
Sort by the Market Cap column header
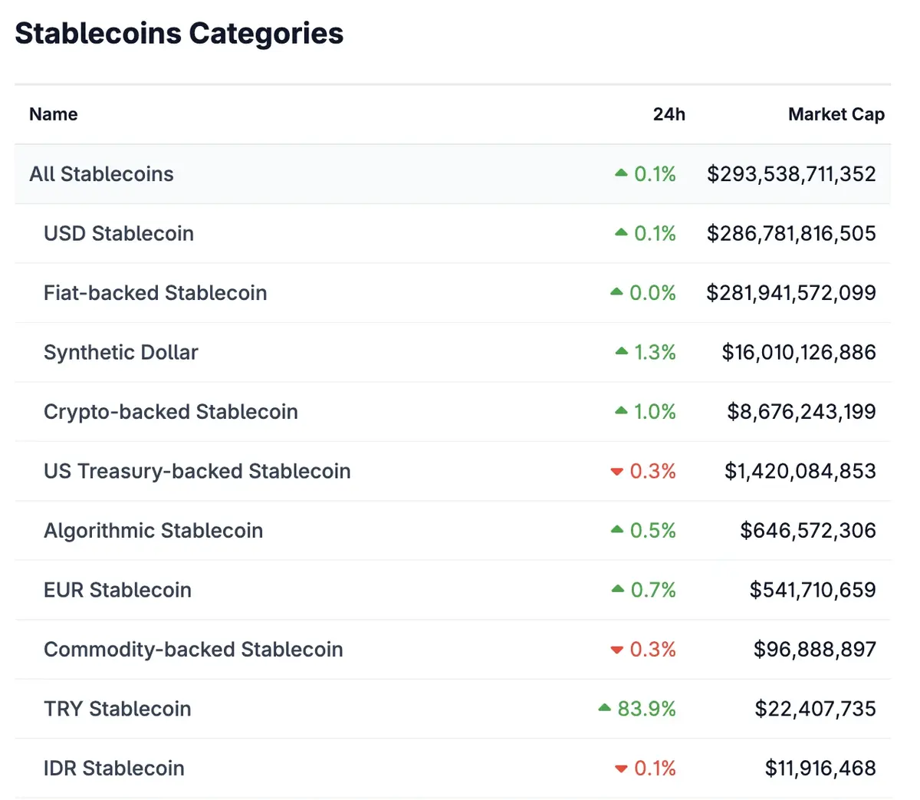836,114
